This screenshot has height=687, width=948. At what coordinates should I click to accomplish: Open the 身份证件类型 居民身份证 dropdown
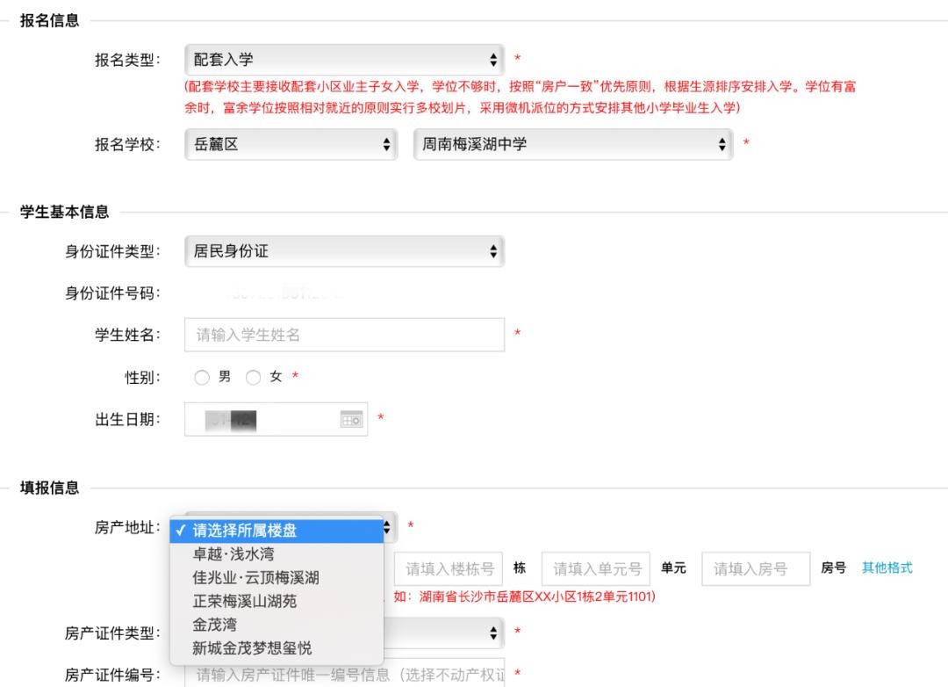344,251
